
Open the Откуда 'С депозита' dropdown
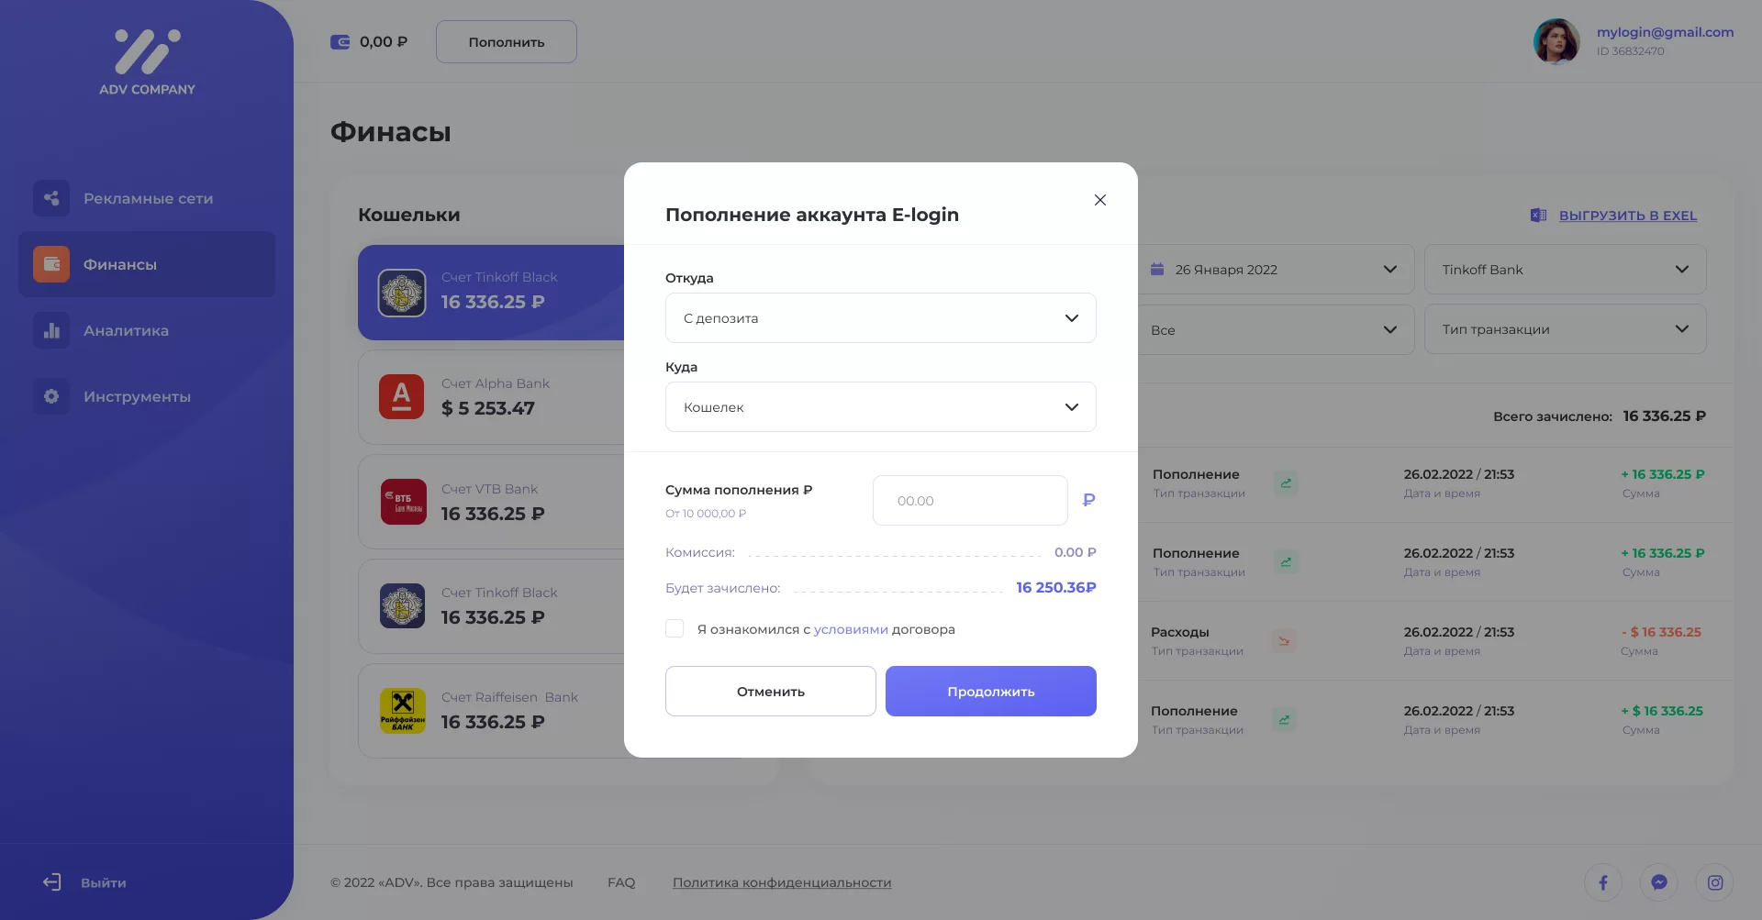(x=881, y=318)
